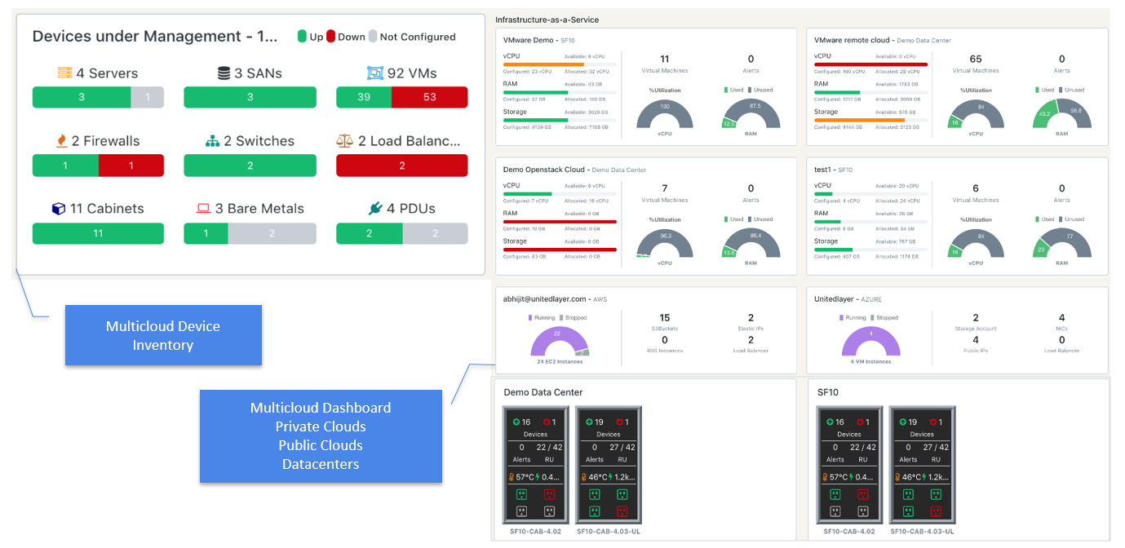Open the Demo Openstack Cloud card title
Screen dimensions: 1125x548
click(574, 170)
